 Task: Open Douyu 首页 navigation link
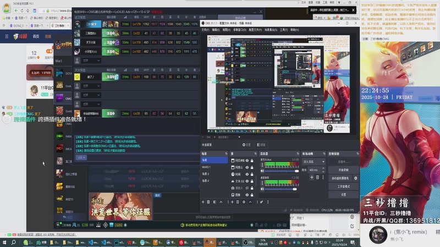pos(36,36)
